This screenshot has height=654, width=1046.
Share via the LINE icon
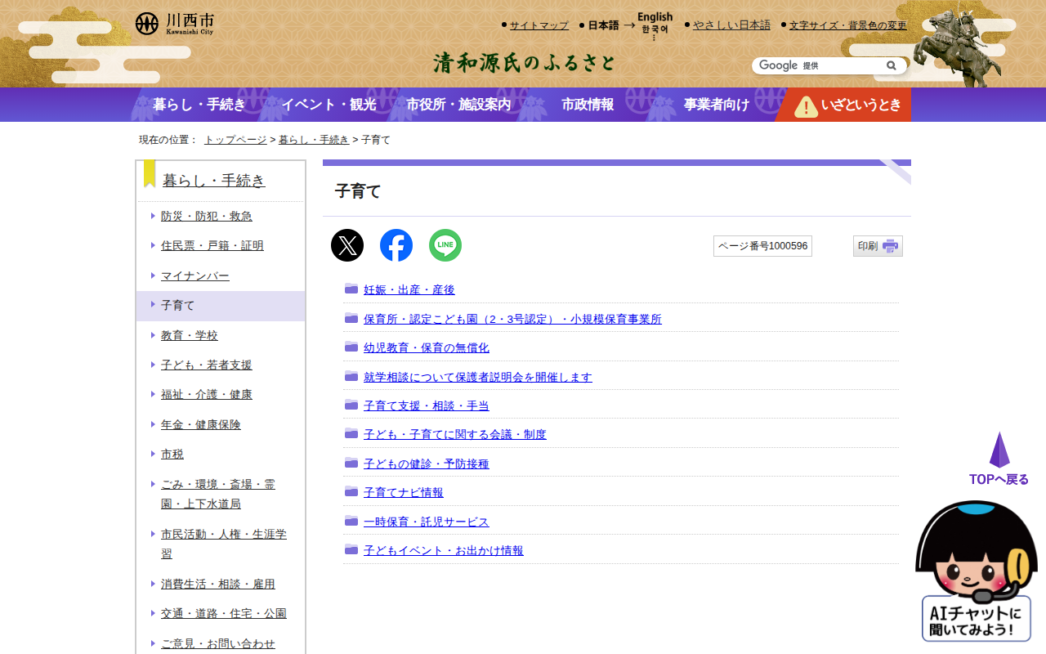point(445,245)
